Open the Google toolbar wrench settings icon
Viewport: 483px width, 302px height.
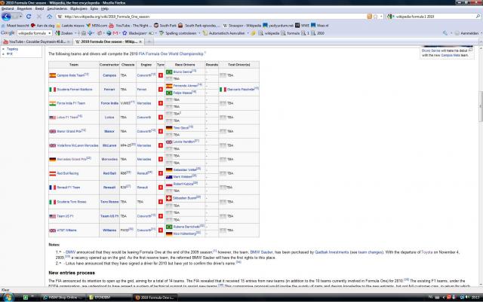[445, 33]
